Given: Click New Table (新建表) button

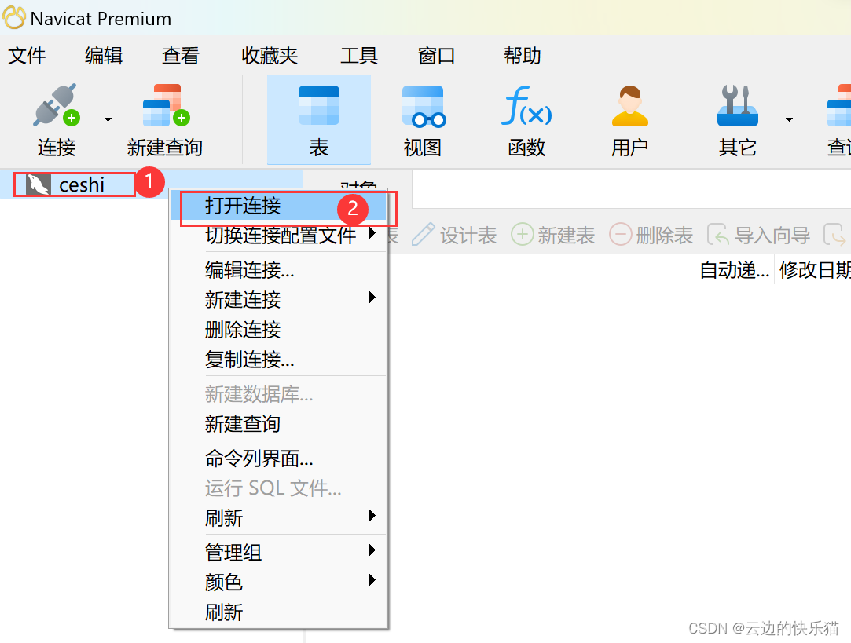Looking at the screenshot, I should point(553,236).
